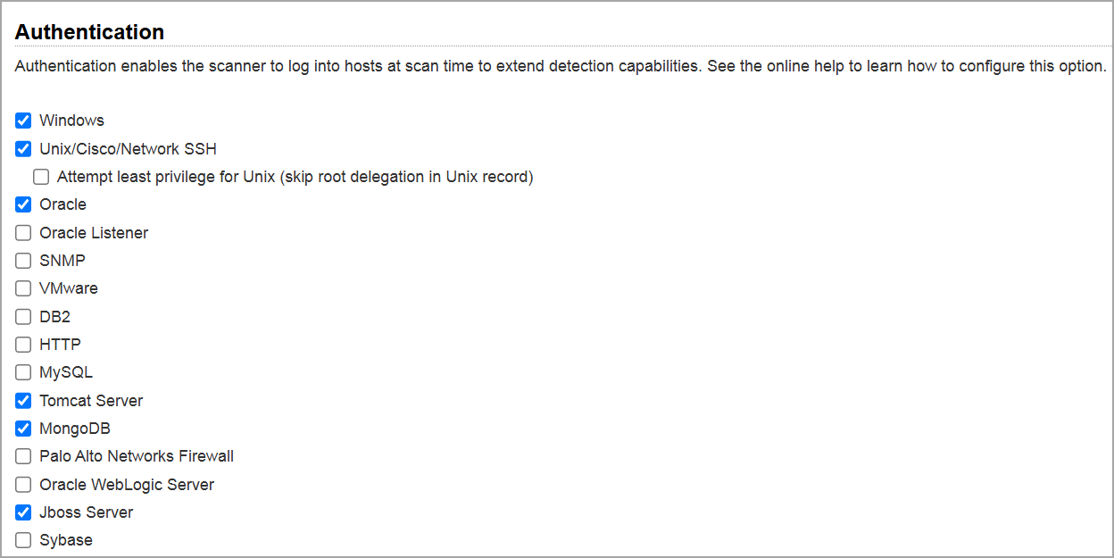Disable Tomcat Server authentication

click(x=22, y=400)
